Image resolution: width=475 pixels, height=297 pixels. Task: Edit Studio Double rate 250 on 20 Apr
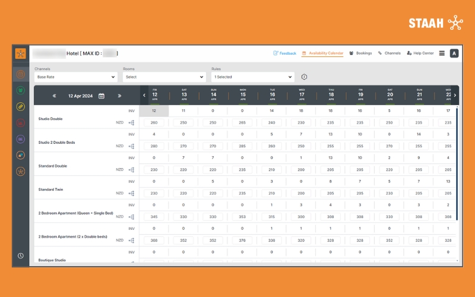click(x=389, y=123)
